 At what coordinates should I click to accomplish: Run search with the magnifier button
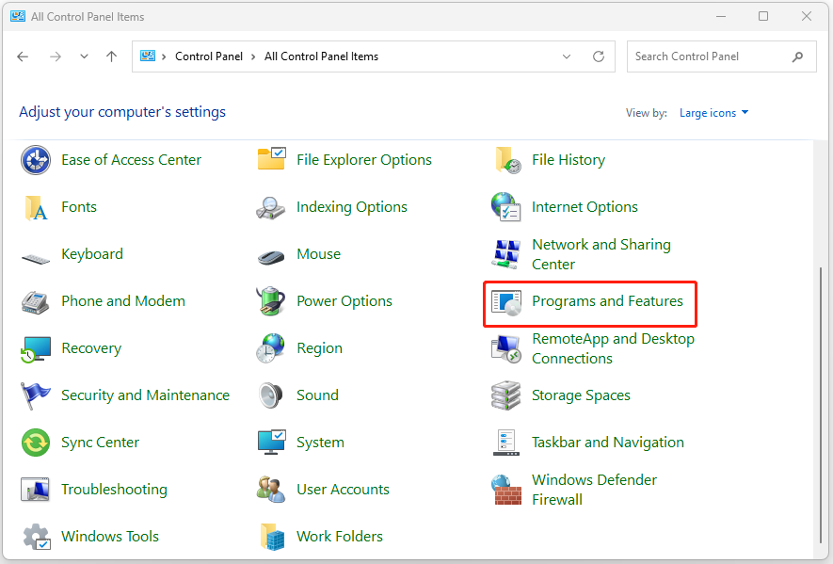coord(797,56)
